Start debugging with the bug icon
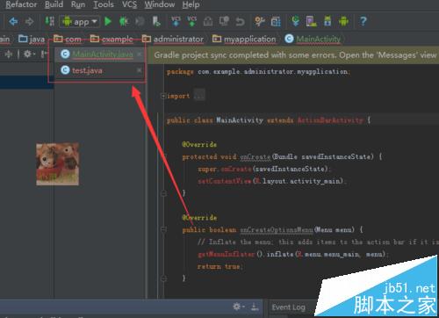This screenshot has width=439, height=318. coord(124,21)
